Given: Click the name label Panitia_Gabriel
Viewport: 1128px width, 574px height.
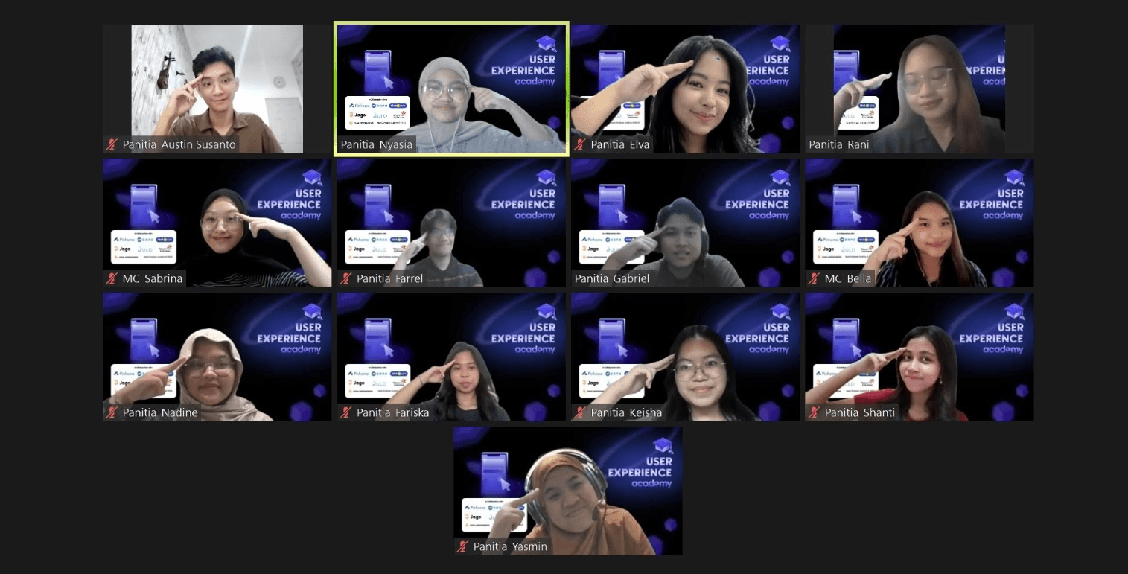Looking at the screenshot, I should point(612,278).
